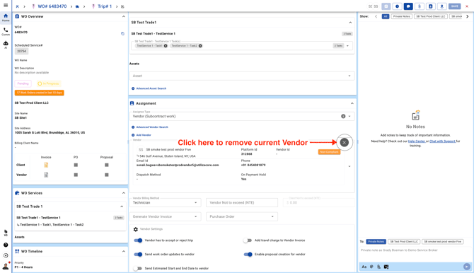Collapse the WO Services panel
Screen dimensions: 474x273
pyautogui.click(x=123, y=193)
